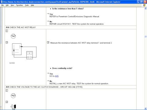Maximize the Internet Explorer window

[142, 2]
